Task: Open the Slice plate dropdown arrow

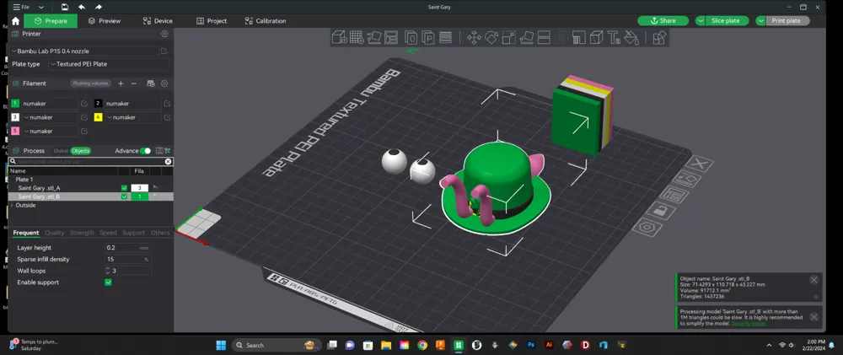Action: pos(701,21)
